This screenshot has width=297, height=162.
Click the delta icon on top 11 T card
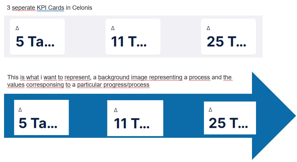[x=113, y=28]
